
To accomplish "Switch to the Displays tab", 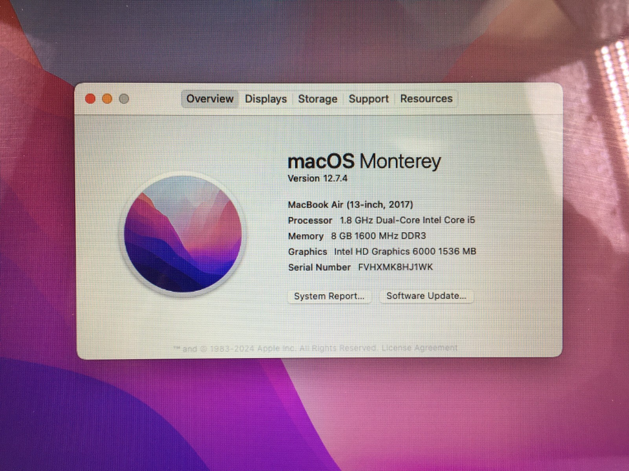I will (266, 99).
